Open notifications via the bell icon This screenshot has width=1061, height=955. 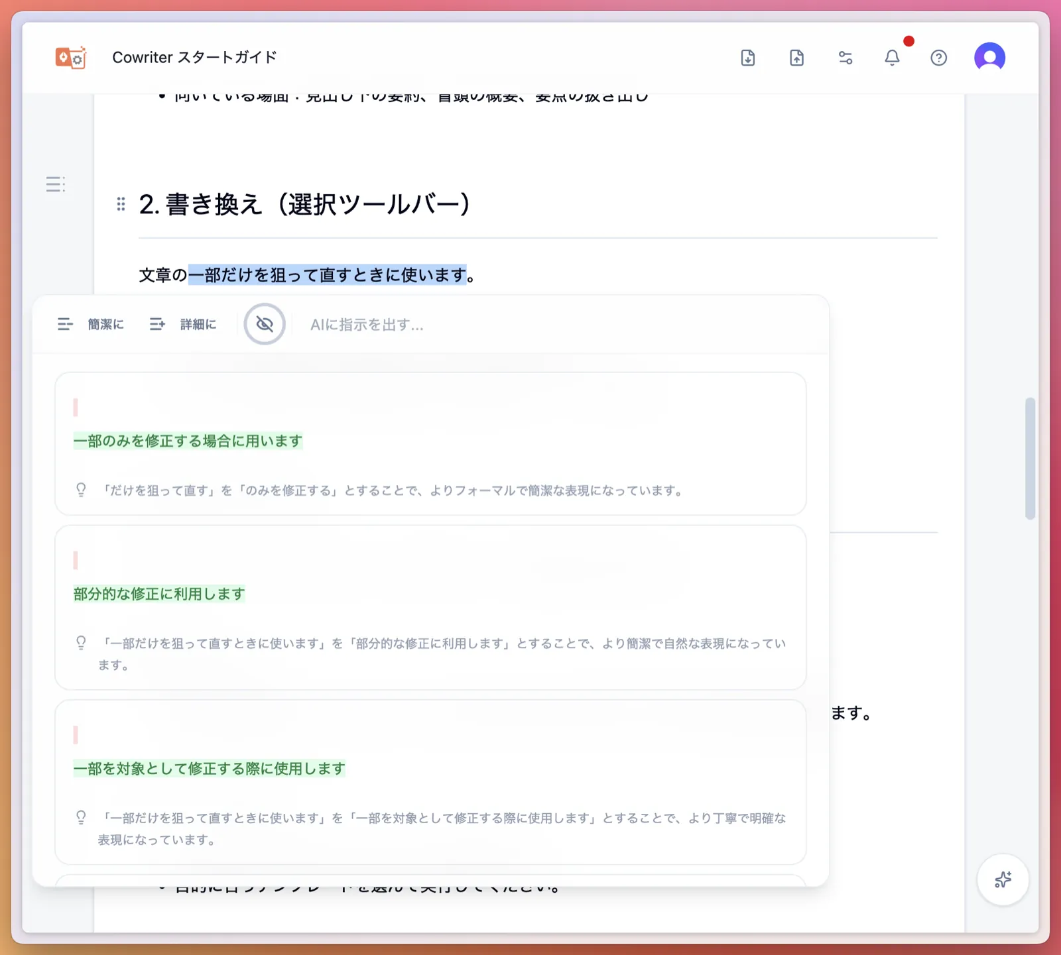892,58
